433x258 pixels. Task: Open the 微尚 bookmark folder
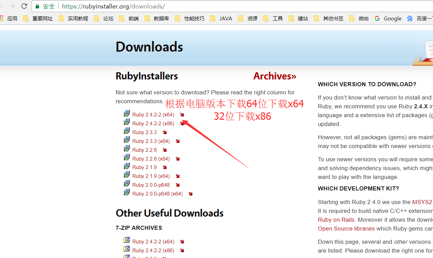coord(359,18)
